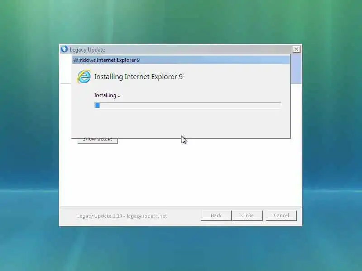Screen dimensions: 362x271
Task: Cancel the Legacy Update installation
Action: point(281,215)
